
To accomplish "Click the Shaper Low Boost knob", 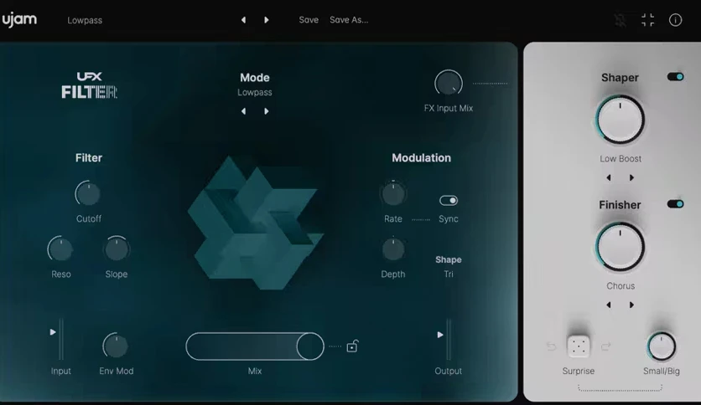I will [620, 120].
